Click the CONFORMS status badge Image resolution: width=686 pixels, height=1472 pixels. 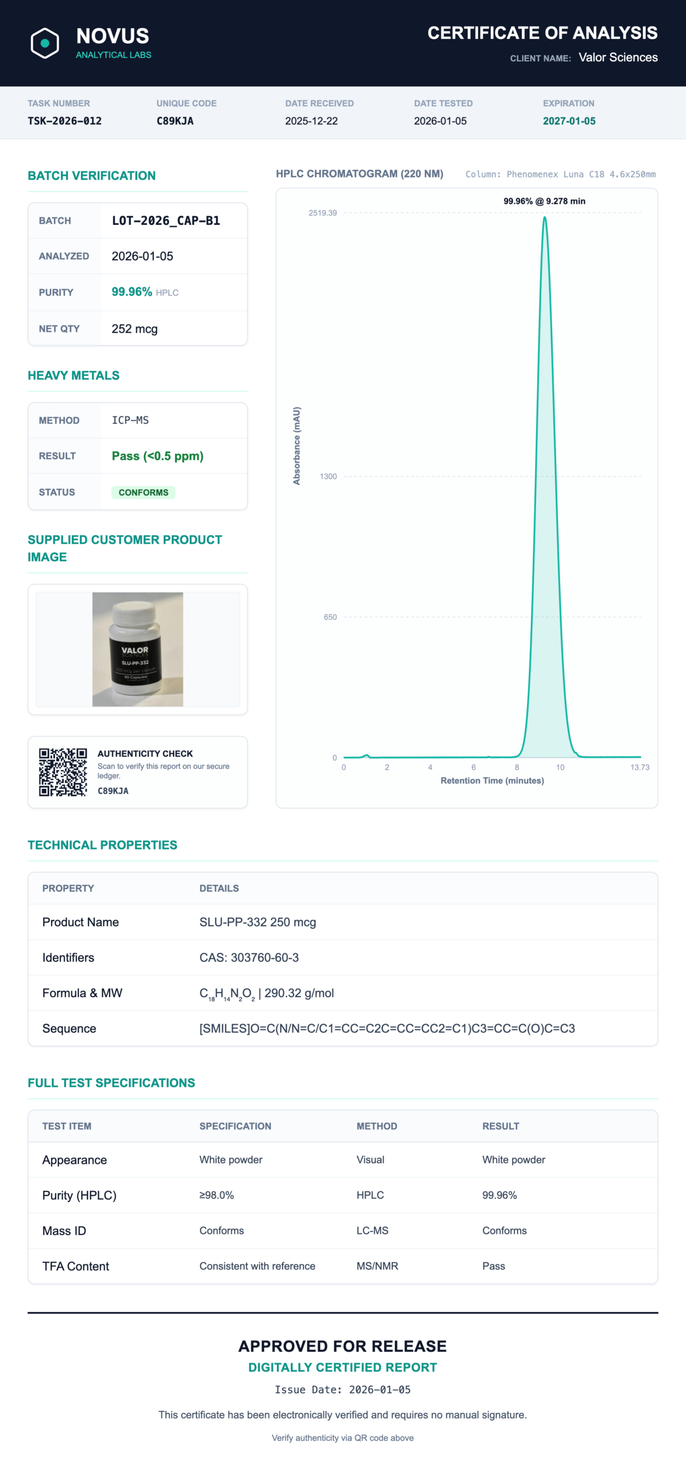coord(143,492)
